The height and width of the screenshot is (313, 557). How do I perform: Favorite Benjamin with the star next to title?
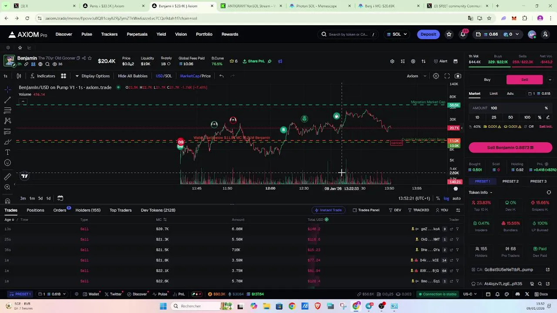[90, 58]
